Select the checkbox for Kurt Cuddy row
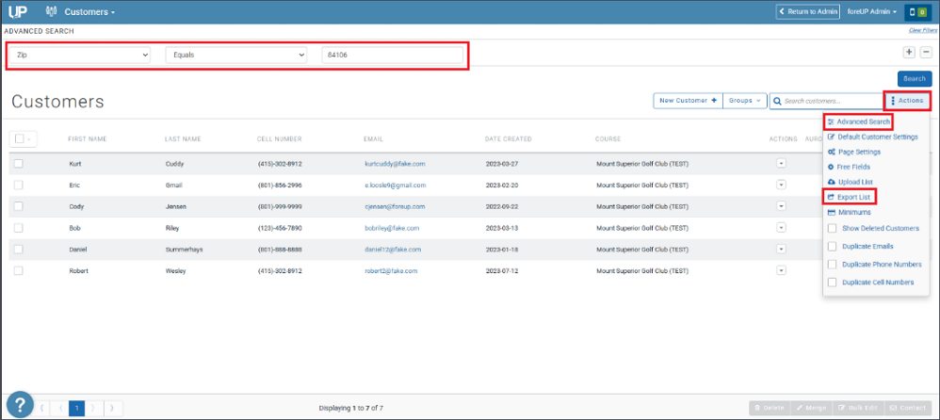Image resolution: width=940 pixels, height=420 pixels. tap(19, 164)
